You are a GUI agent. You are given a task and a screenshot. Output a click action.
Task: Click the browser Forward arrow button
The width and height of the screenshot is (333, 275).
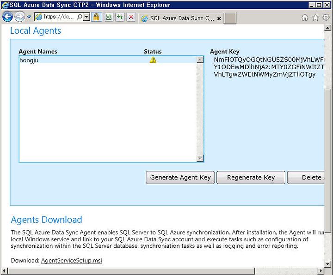(20, 17)
